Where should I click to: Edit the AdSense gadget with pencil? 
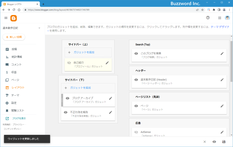[x=222, y=132]
